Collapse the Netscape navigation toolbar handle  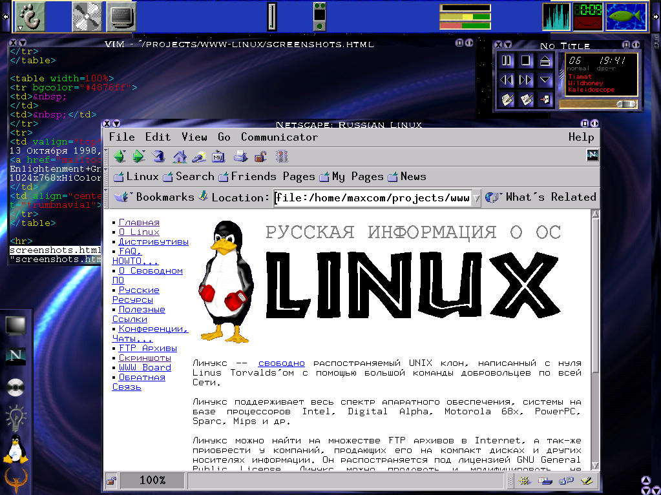click(x=106, y=157)
